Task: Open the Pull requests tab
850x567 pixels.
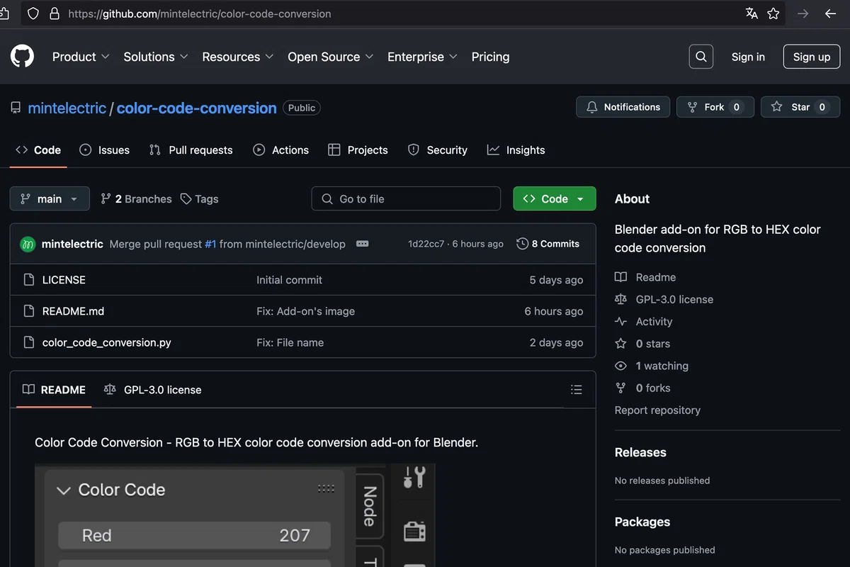Action: (191, 150)
